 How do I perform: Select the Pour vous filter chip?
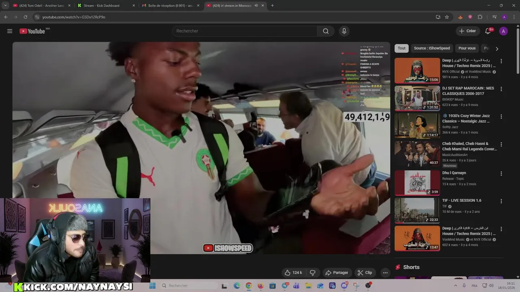pyautogui.click(x=467, y=48)
